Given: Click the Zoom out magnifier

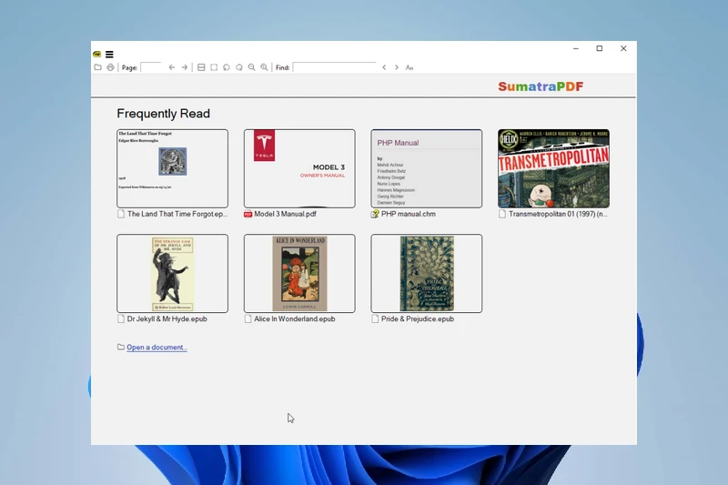Looking at the screenshot, I should click(252, 67).
